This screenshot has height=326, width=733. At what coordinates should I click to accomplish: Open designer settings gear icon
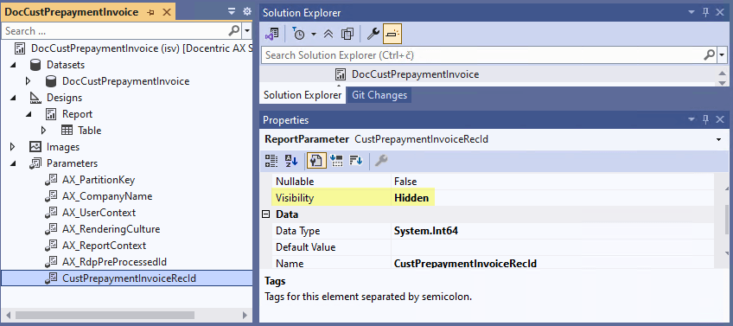[x=247, y=12]
